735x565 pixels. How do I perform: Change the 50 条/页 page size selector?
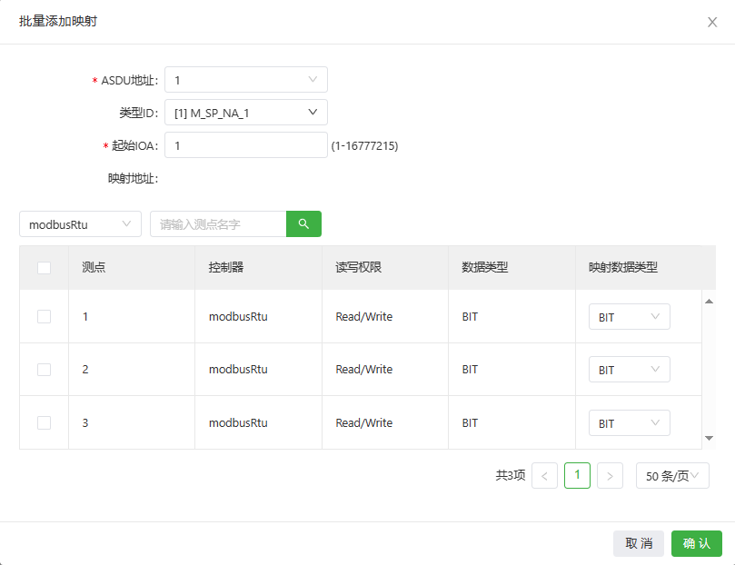coord(672,476)
